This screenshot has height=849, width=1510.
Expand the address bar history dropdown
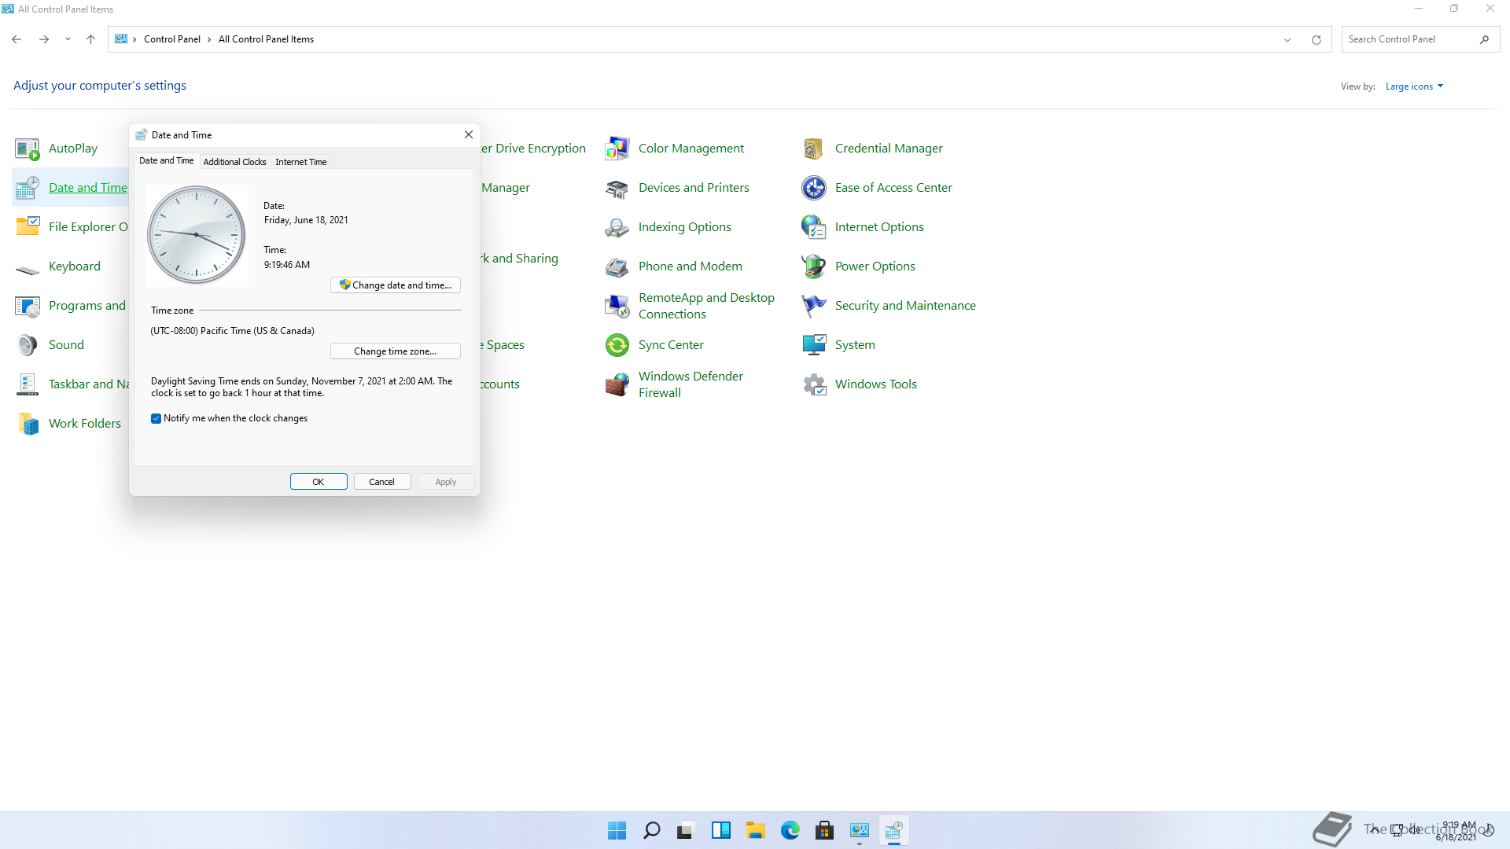1287,39
